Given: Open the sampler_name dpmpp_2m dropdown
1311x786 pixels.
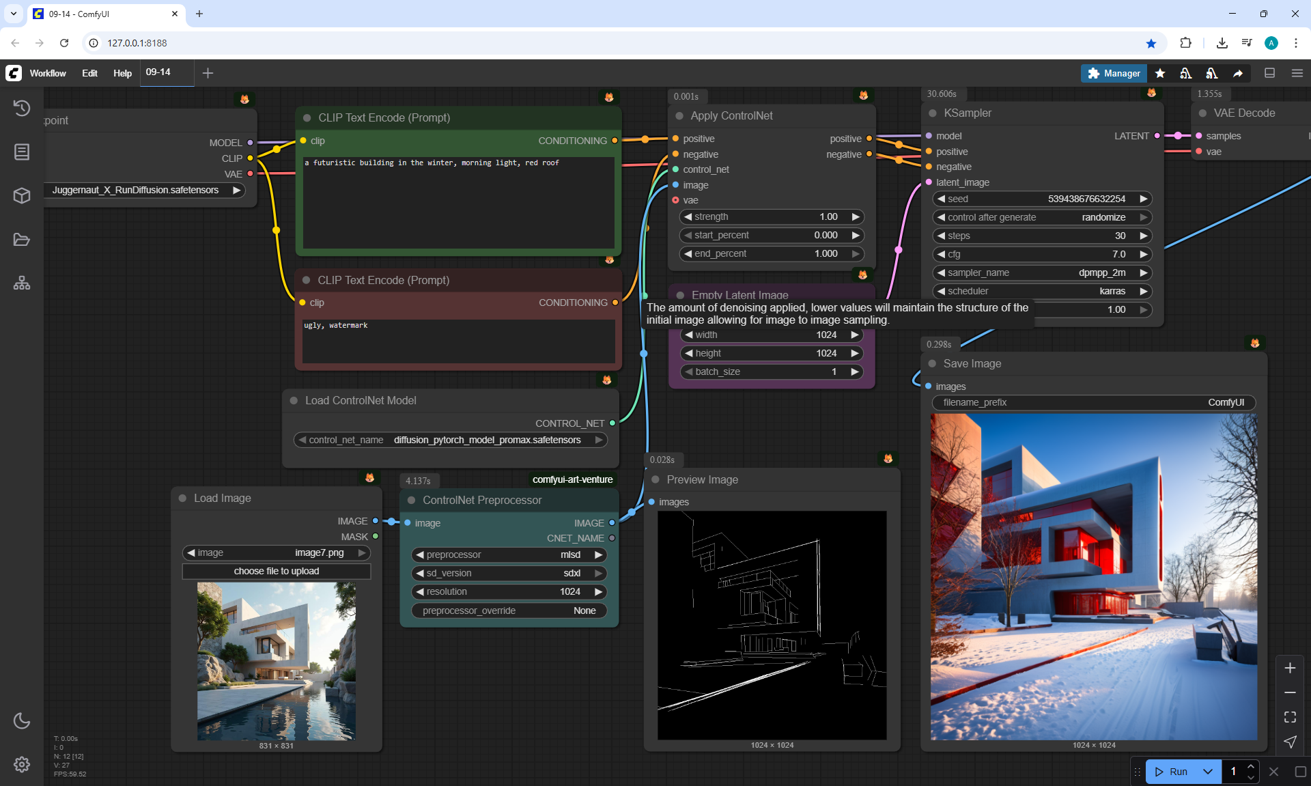Looking at the screenshot, I should (1042, 272).
